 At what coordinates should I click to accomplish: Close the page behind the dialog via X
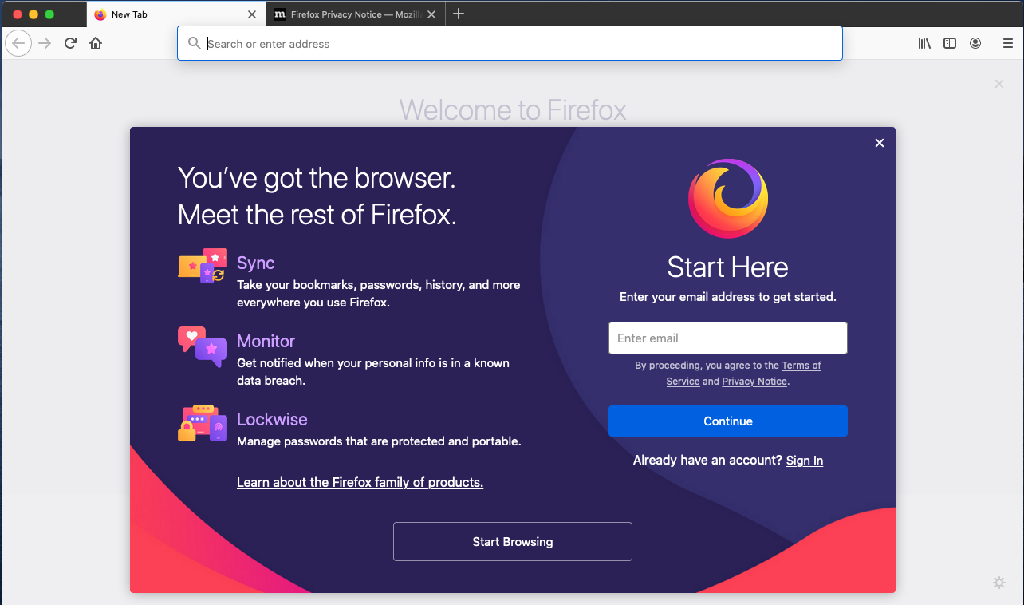999,84
